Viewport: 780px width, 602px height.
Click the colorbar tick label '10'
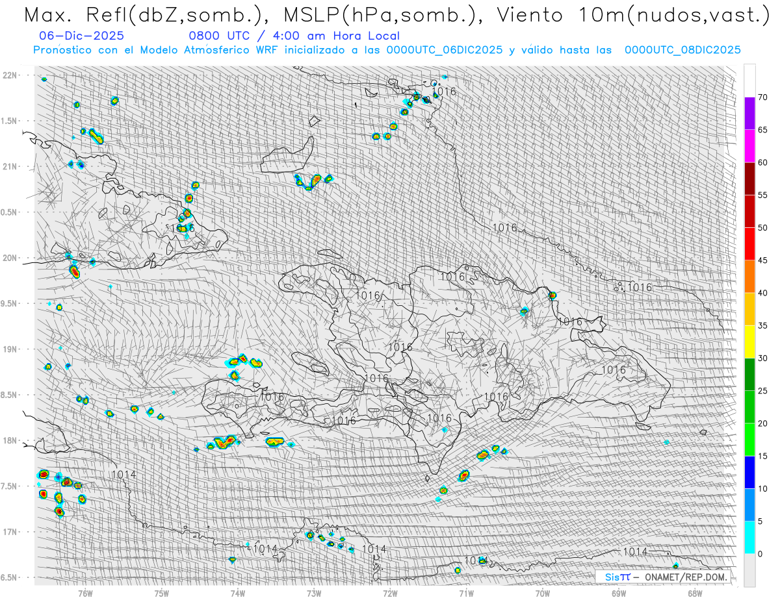[762, 488]
